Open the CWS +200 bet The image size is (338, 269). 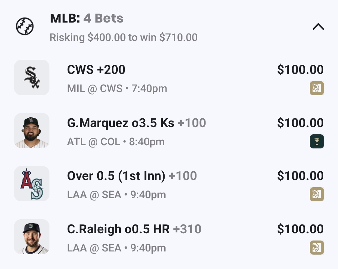click(96, 70)
